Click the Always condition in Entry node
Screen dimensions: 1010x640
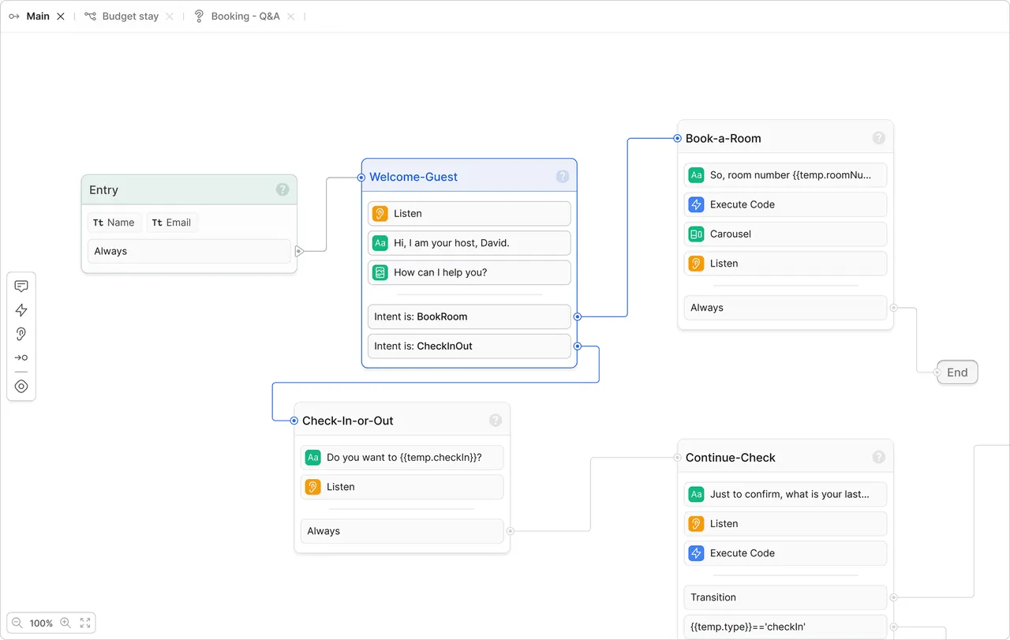pos(189,251)
